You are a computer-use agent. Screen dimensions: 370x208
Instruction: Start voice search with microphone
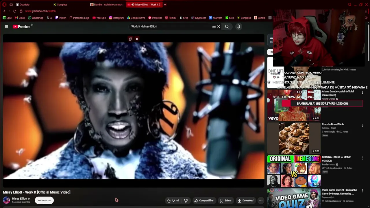pos(238,27)
